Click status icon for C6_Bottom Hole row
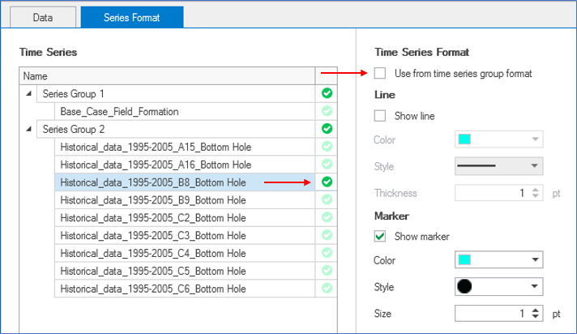Screen dimensions: 577x334 point(327,289)
